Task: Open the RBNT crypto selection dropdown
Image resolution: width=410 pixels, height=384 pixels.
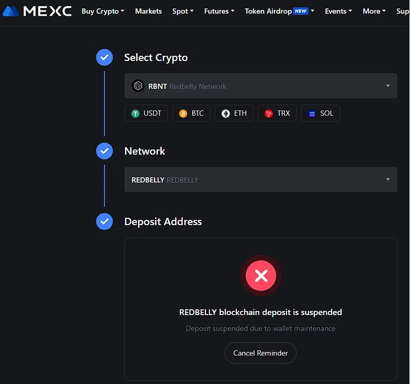Action: (x=261, y=86)
